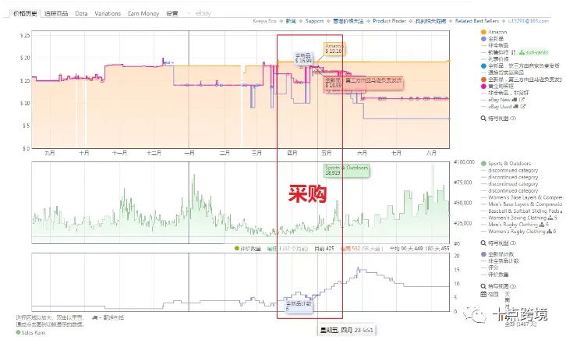Viewport: 566px width, 340px height.
Task: Open the eBay New external link icon
Action: 522,100
